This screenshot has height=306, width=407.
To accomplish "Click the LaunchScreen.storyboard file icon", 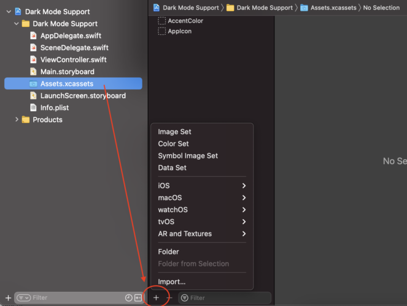I will click(x=33, y=95).
